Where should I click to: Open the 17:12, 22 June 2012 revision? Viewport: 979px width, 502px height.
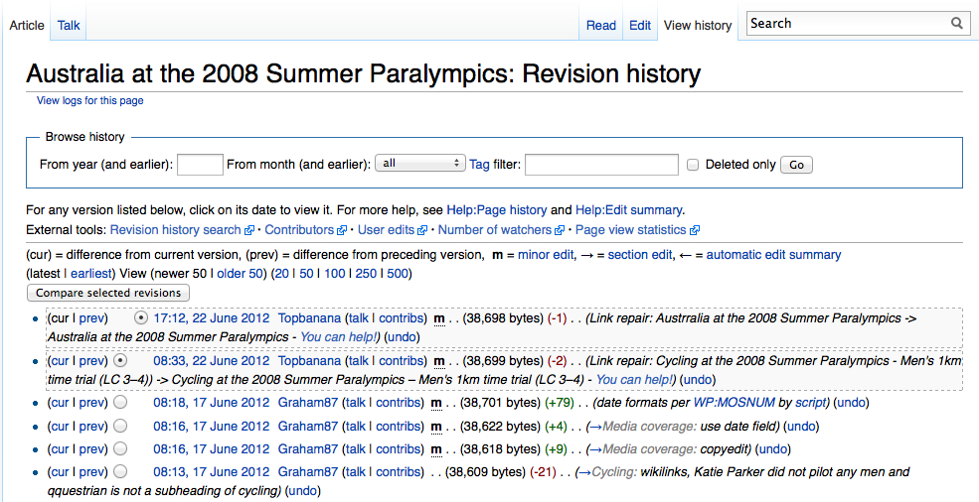click(x=212, y=318)
